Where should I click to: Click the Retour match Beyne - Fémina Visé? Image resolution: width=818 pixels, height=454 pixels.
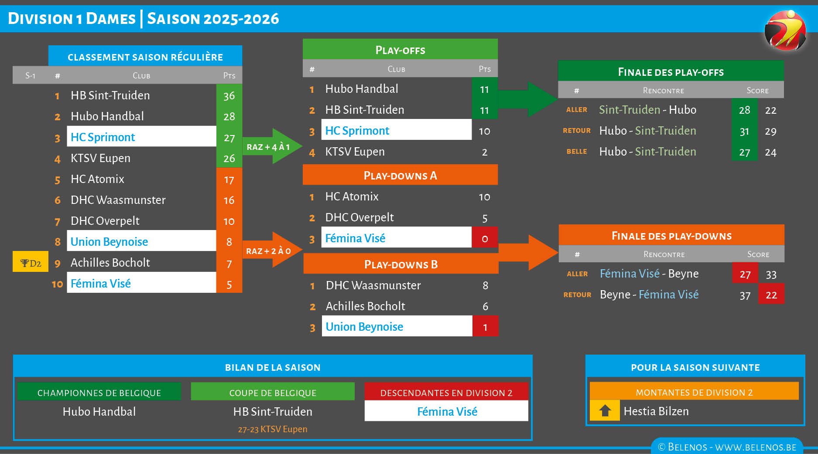[649, 294]
